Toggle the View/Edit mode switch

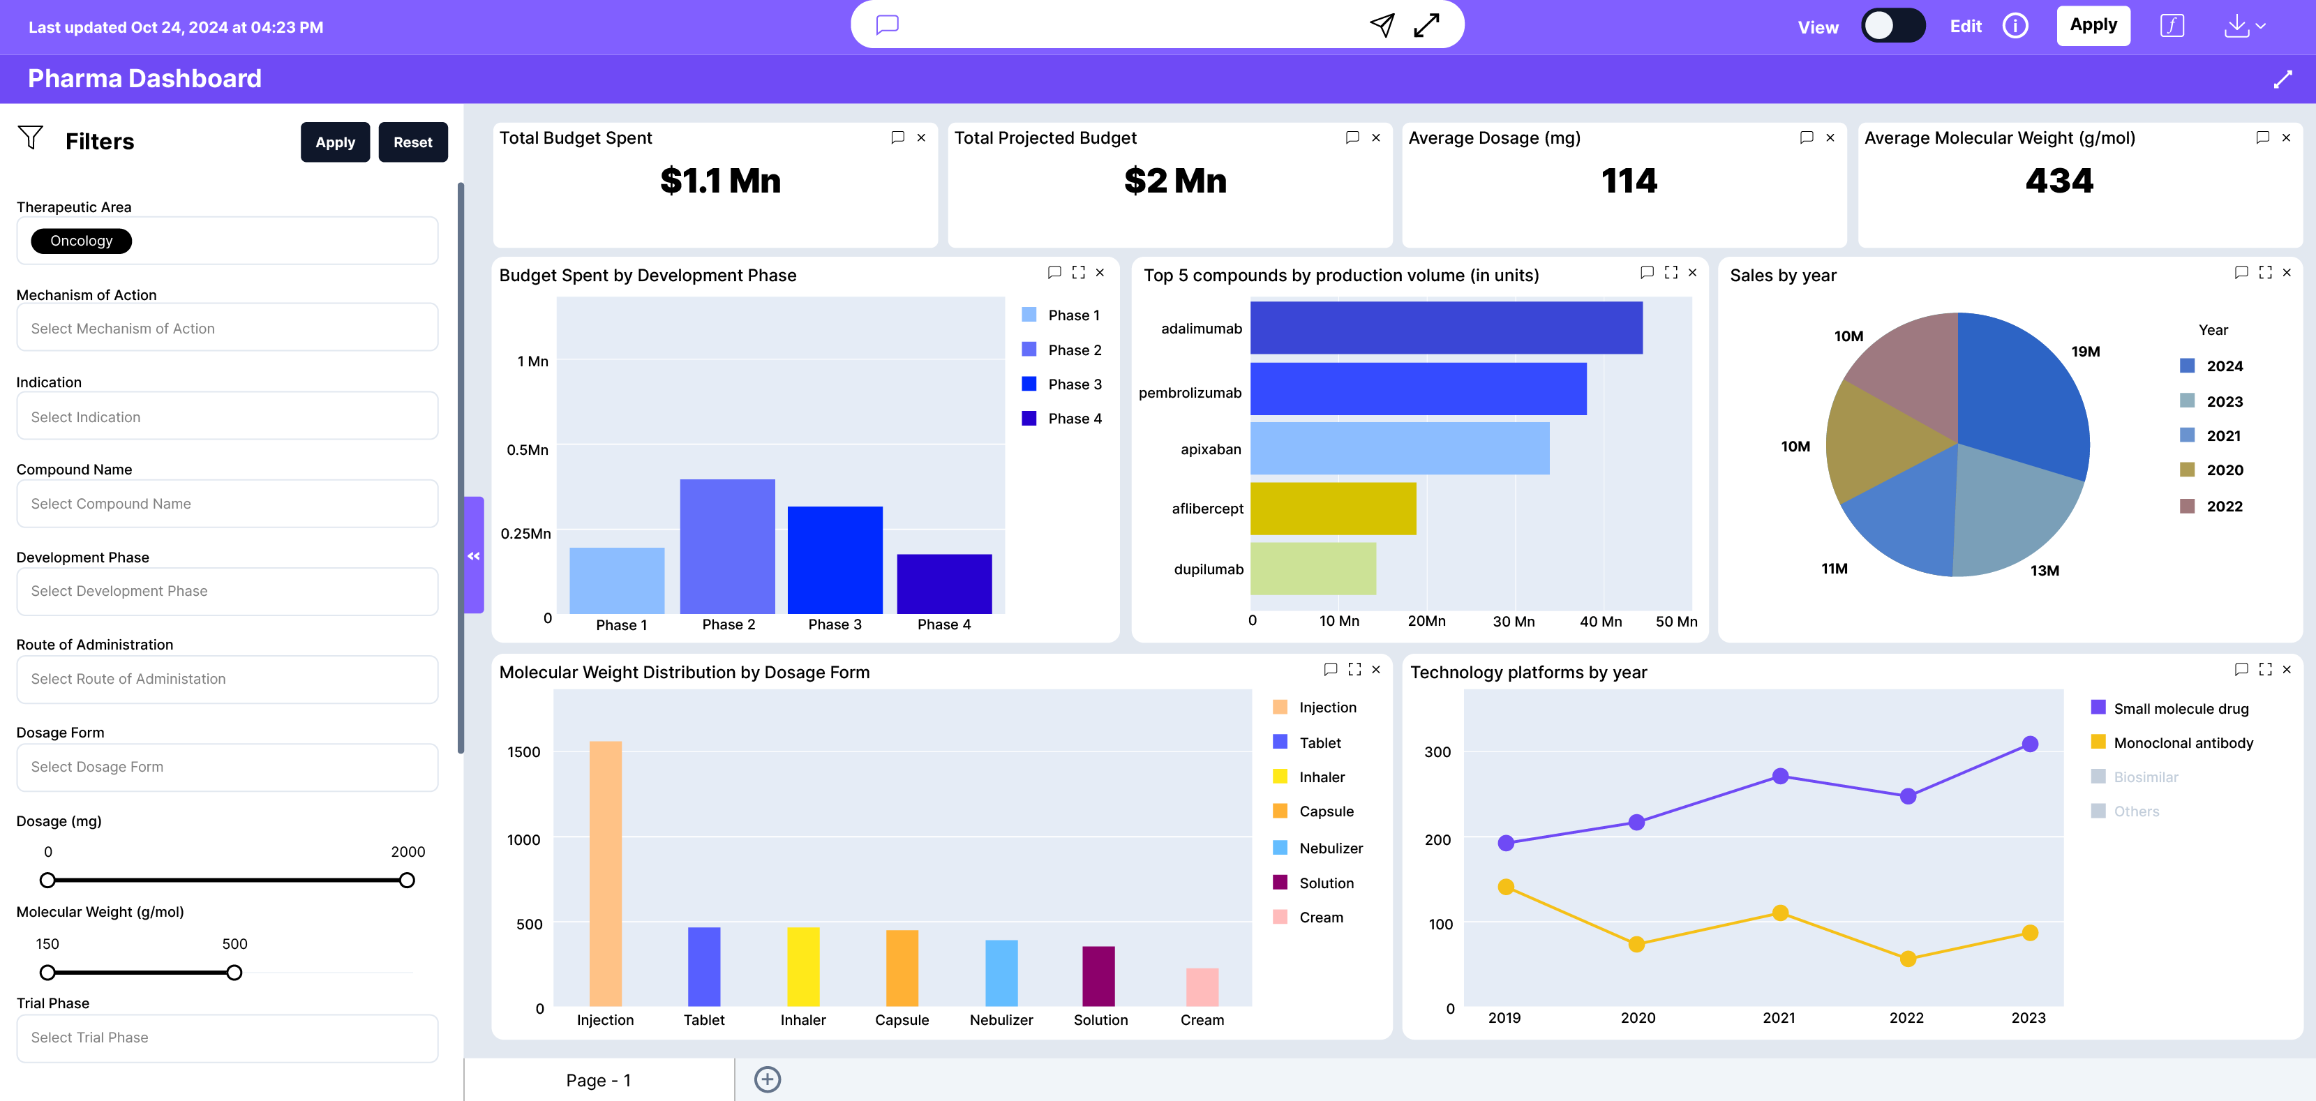pos(1893,26)
